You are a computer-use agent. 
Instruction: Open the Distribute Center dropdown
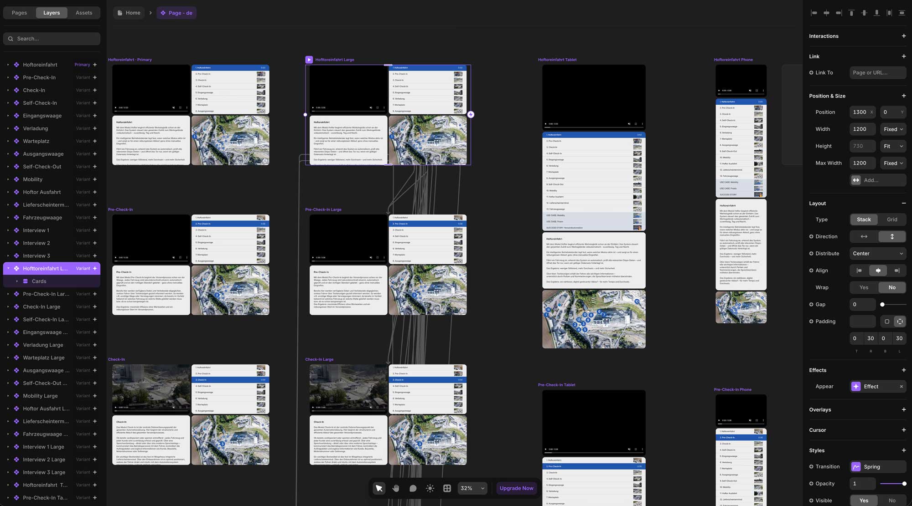(877, 254)
